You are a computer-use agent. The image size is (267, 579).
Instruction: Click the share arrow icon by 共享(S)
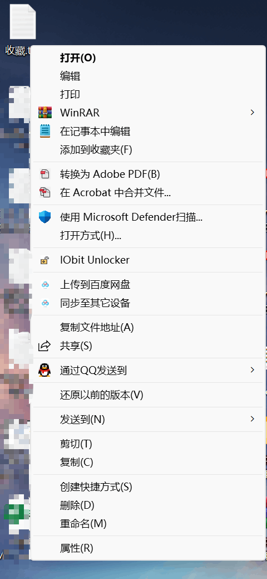point(44,346)
